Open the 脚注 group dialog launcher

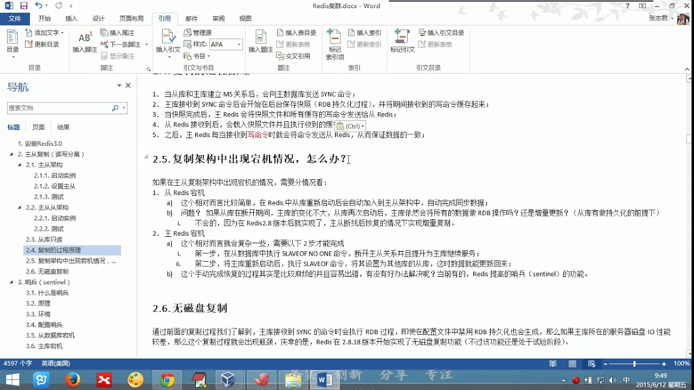(x=149, y=69)
